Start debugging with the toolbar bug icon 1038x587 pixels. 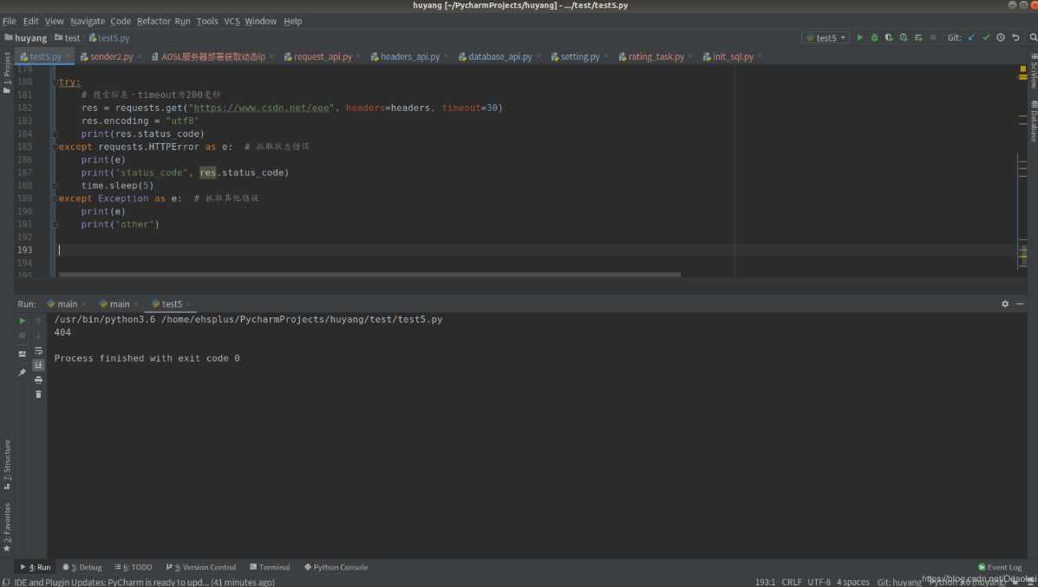click(x=874, y=37)
